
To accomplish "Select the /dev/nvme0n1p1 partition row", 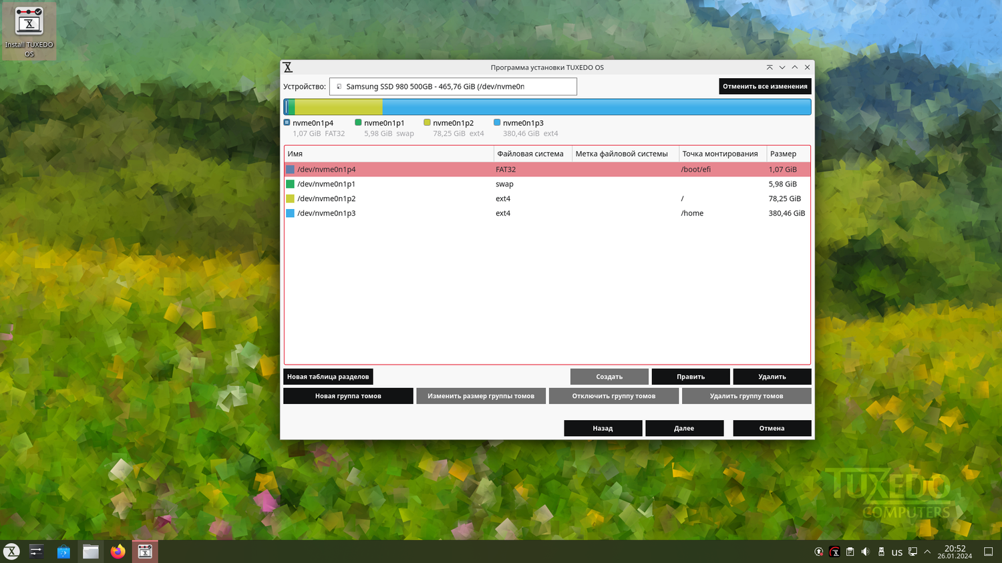I will click(547, 184).
